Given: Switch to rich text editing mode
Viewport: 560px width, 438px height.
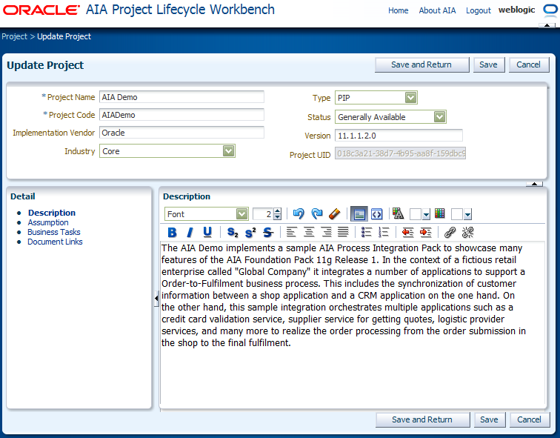Looking at the screenshot, I should [359, 214].
